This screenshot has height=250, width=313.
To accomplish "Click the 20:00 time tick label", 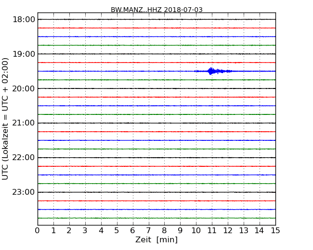I will (x=24, y=88).
